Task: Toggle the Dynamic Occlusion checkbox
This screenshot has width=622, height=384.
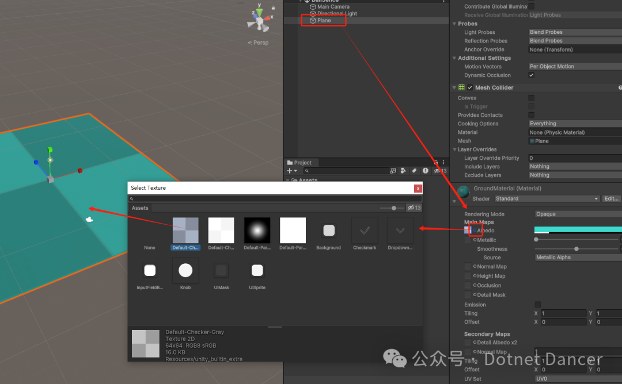Action: (531, 75)
